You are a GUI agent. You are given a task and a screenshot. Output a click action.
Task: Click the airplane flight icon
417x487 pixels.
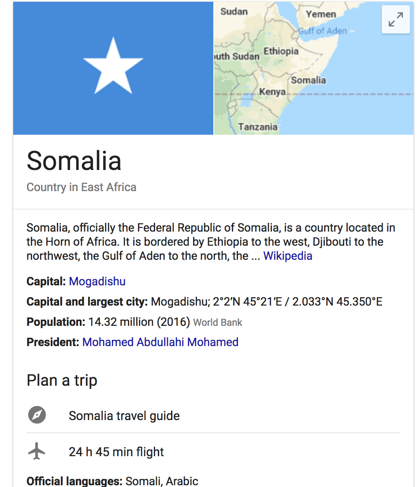pos(37,450)
